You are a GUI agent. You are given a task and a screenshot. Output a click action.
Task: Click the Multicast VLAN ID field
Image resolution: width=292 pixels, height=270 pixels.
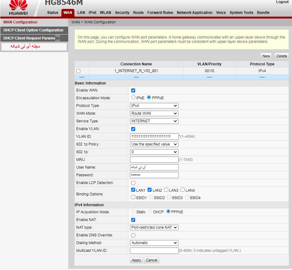pyautogui.click(x=154, y=251)
